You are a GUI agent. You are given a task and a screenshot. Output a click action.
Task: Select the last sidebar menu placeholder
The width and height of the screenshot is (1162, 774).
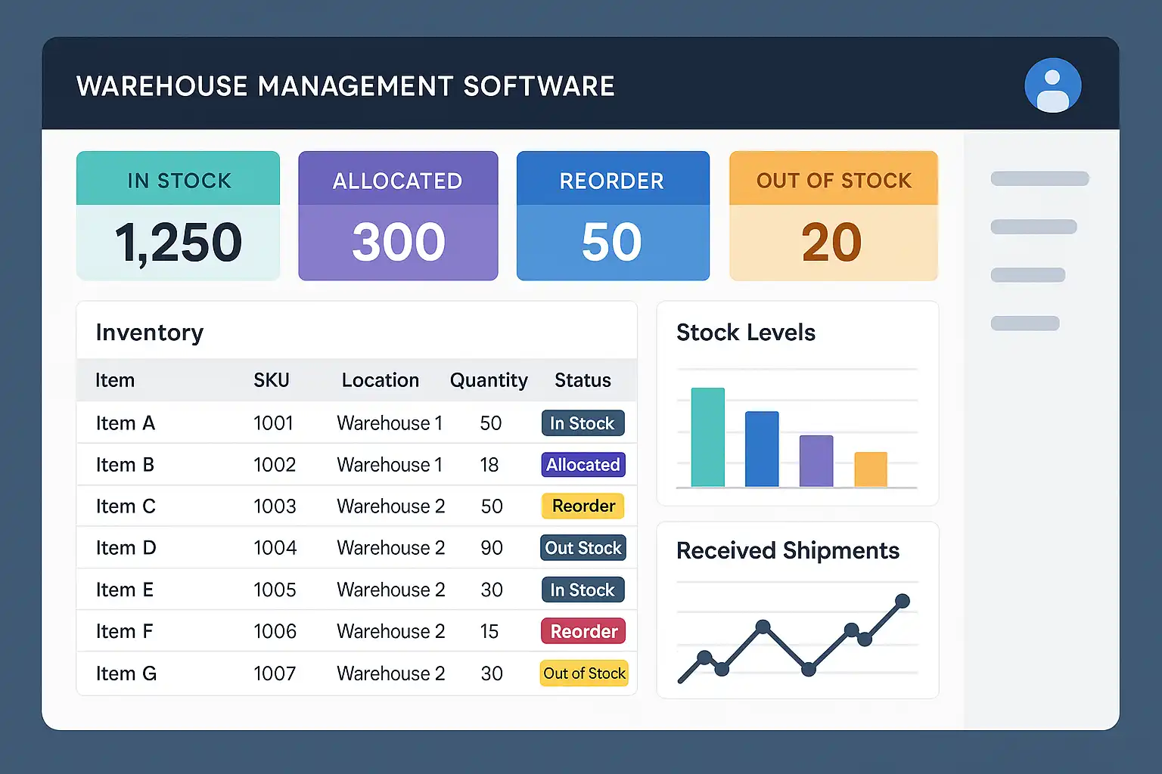point(1025,324)
